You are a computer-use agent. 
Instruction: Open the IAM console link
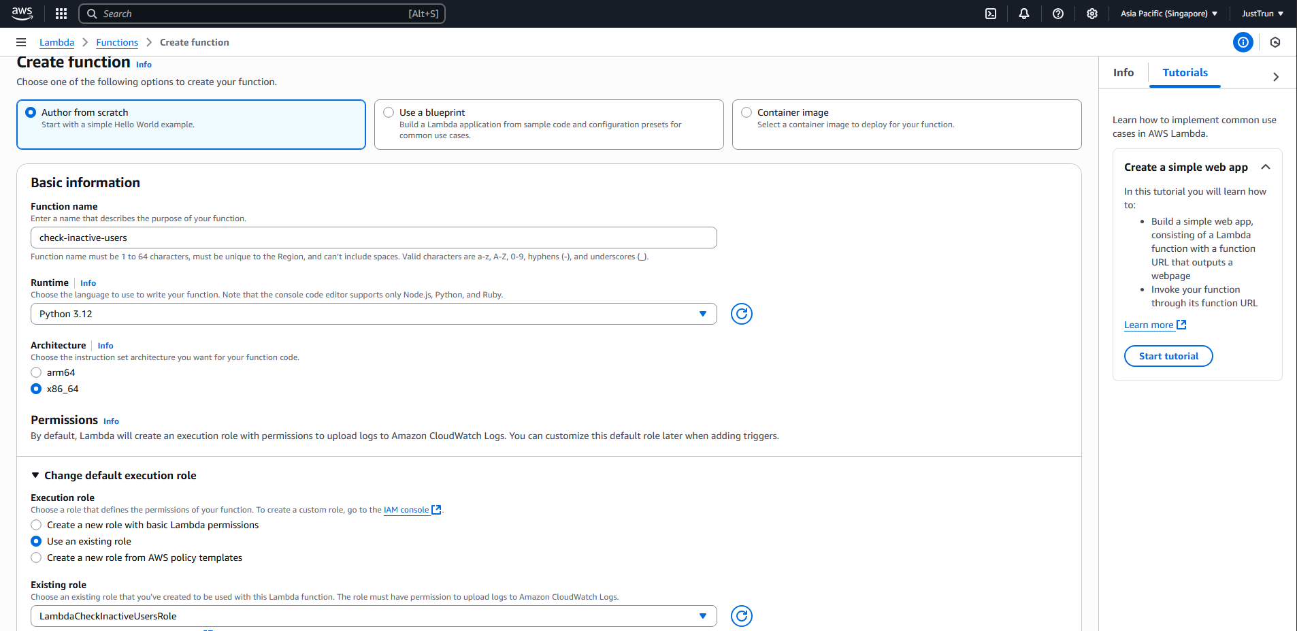[x=406, y=510]
